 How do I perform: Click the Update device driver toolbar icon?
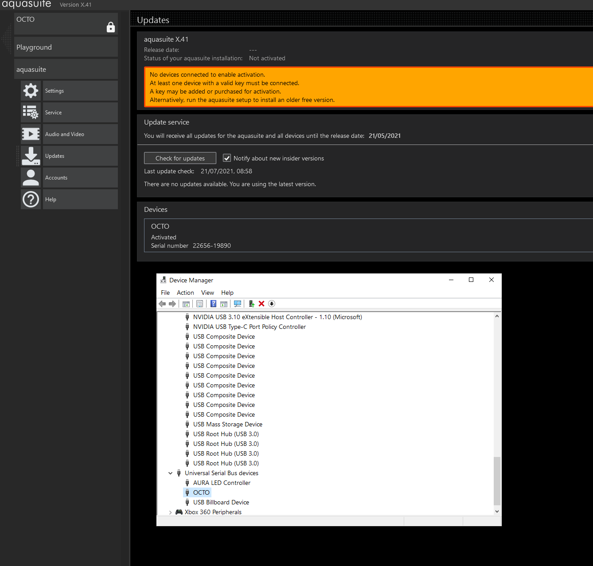251,304
